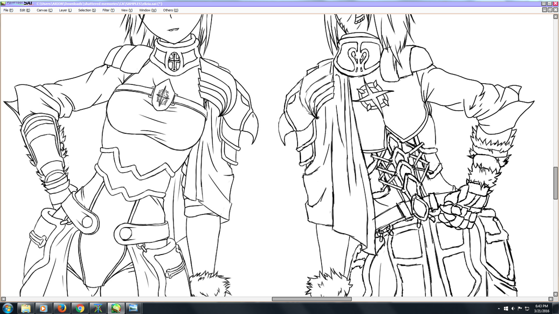Expand hidden system tray icons
Screen dimensions: 559x314
pos(498,308)
